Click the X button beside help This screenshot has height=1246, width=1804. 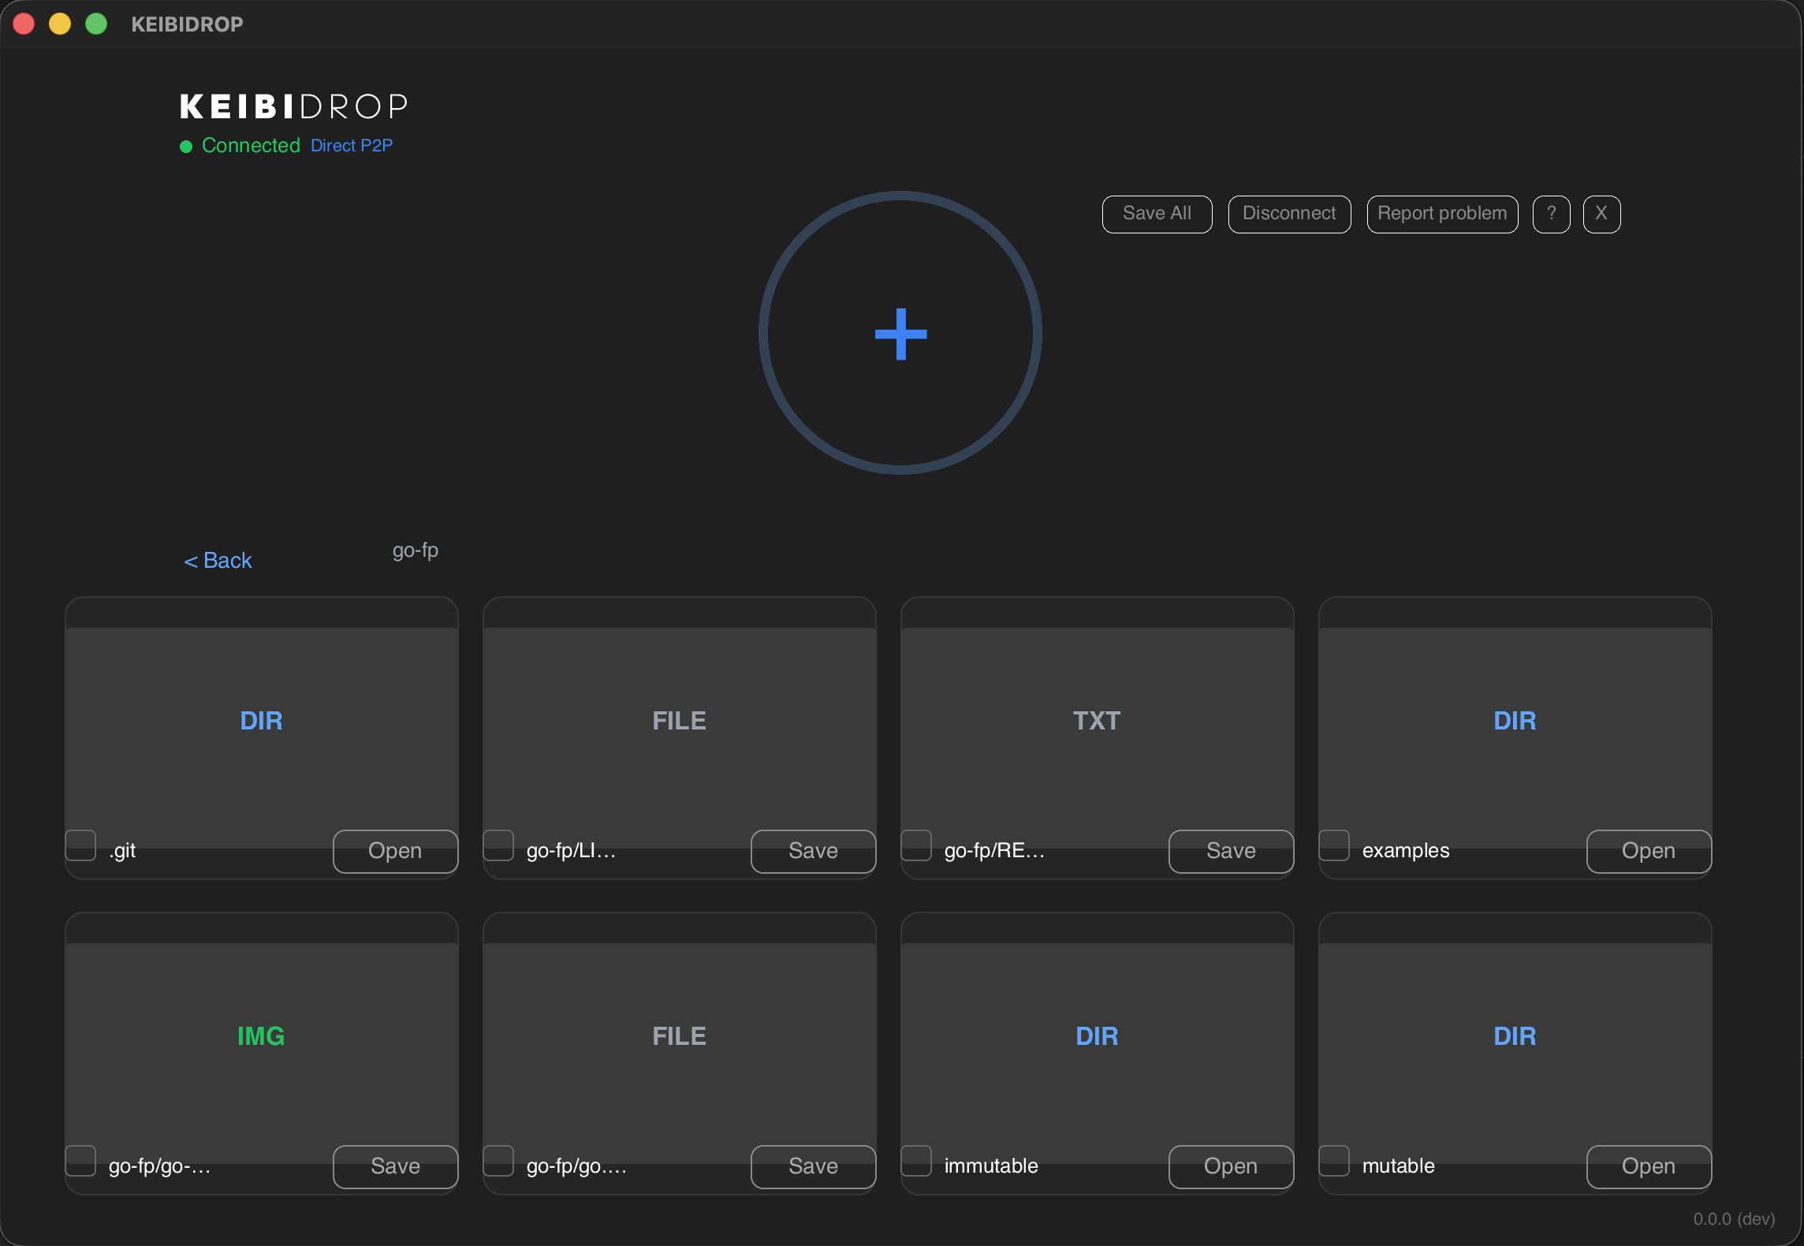(1601, 214)
